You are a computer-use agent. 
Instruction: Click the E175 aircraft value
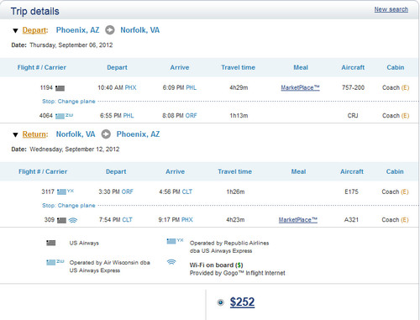351,191
